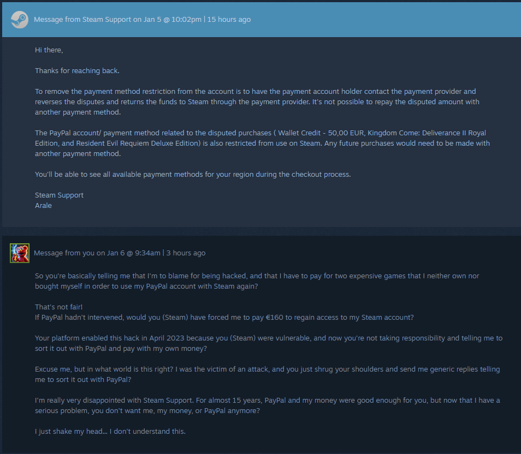Viewport: 521px width, 454px height.
Task: Click the paragraph mentioning the April 2023 hack
Action: pos(269,343)
